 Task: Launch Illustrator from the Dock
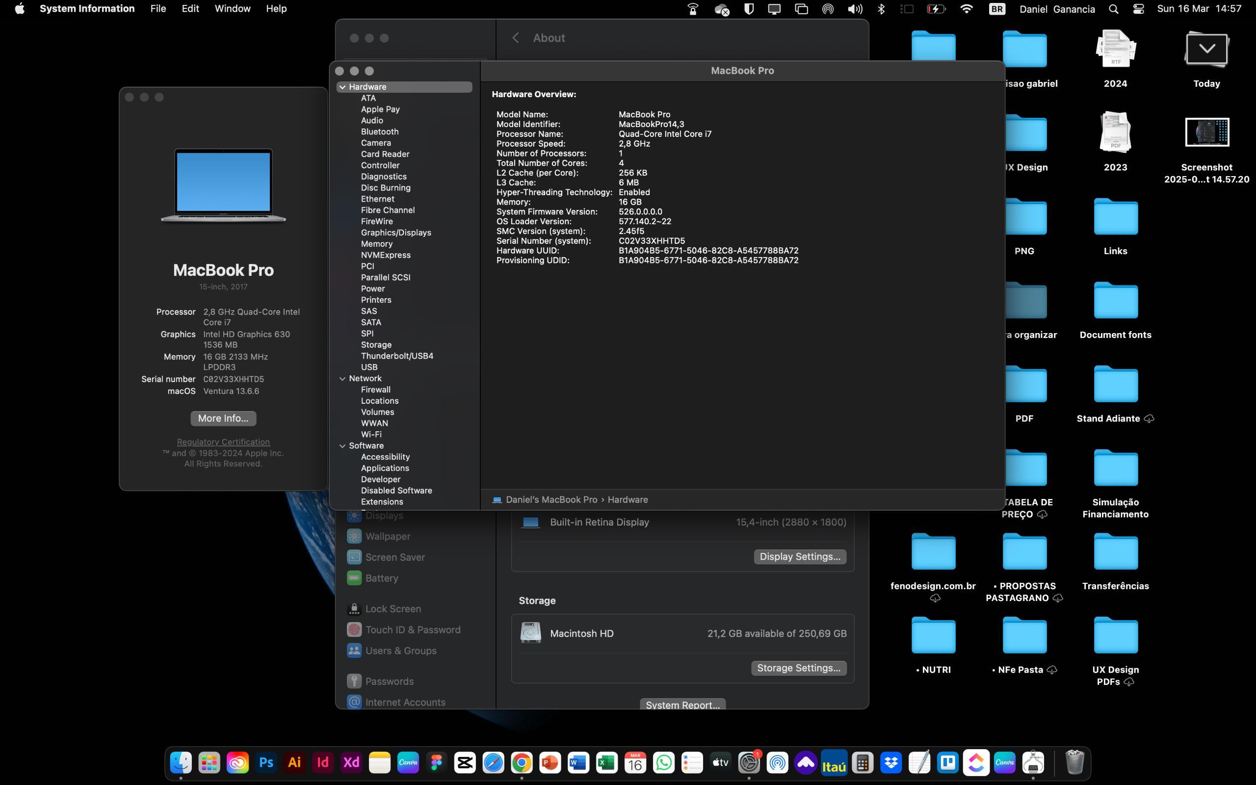[x=294, y=762]
